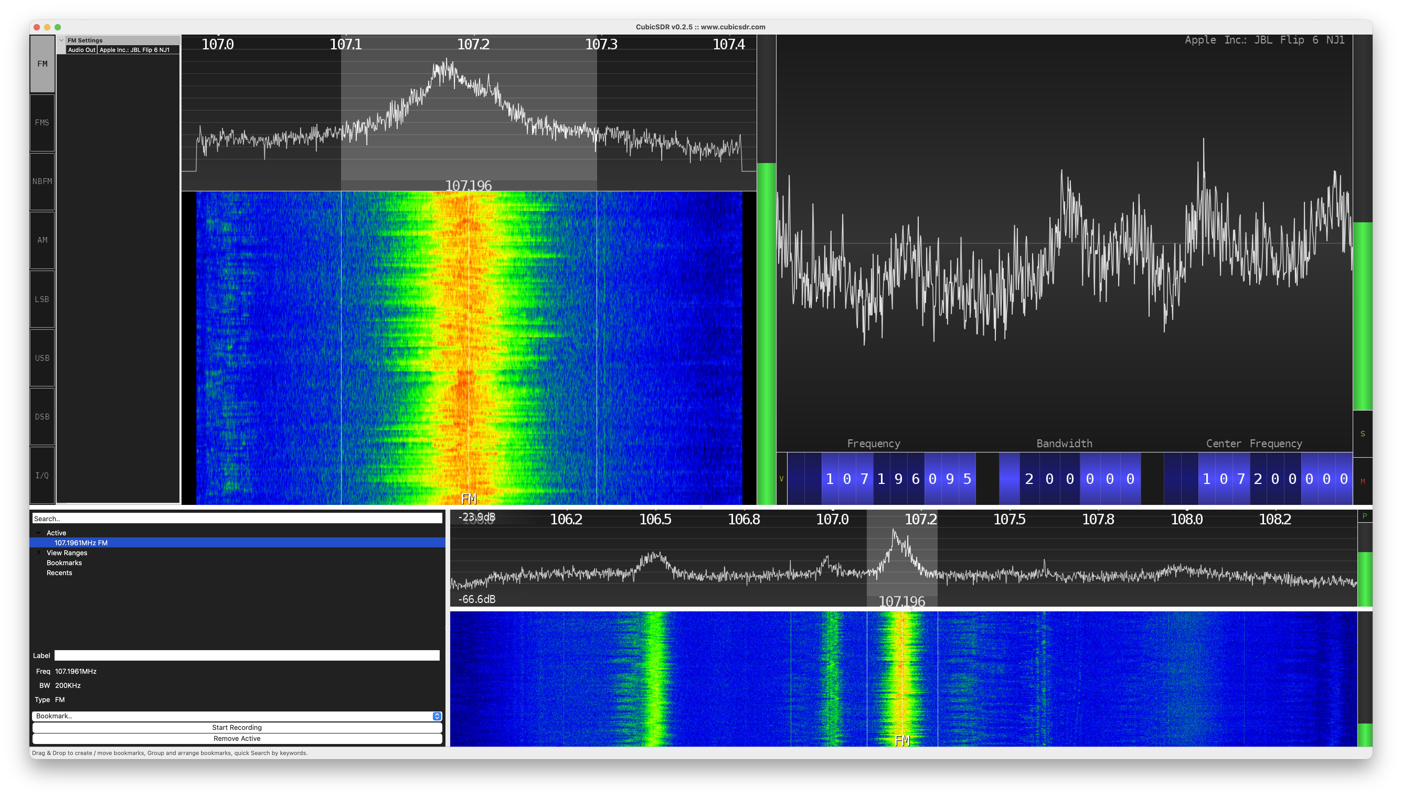
Task: Click the Search bookmarks field
Action: [x=237, y=518]
